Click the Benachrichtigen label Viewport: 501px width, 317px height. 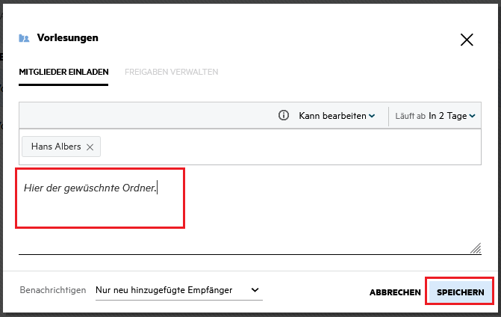(x=53, y=290)
